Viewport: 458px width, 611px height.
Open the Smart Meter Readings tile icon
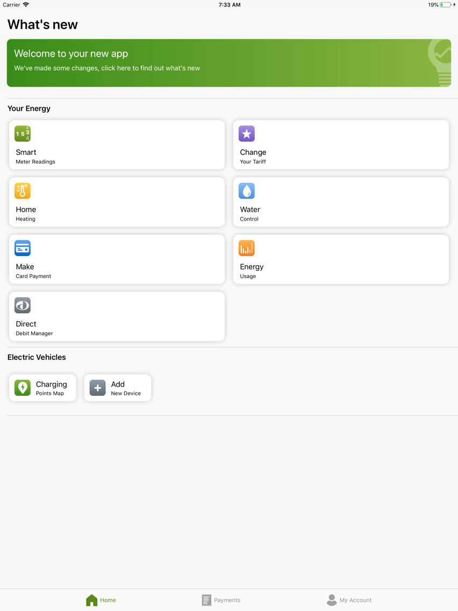coord(23,133)
